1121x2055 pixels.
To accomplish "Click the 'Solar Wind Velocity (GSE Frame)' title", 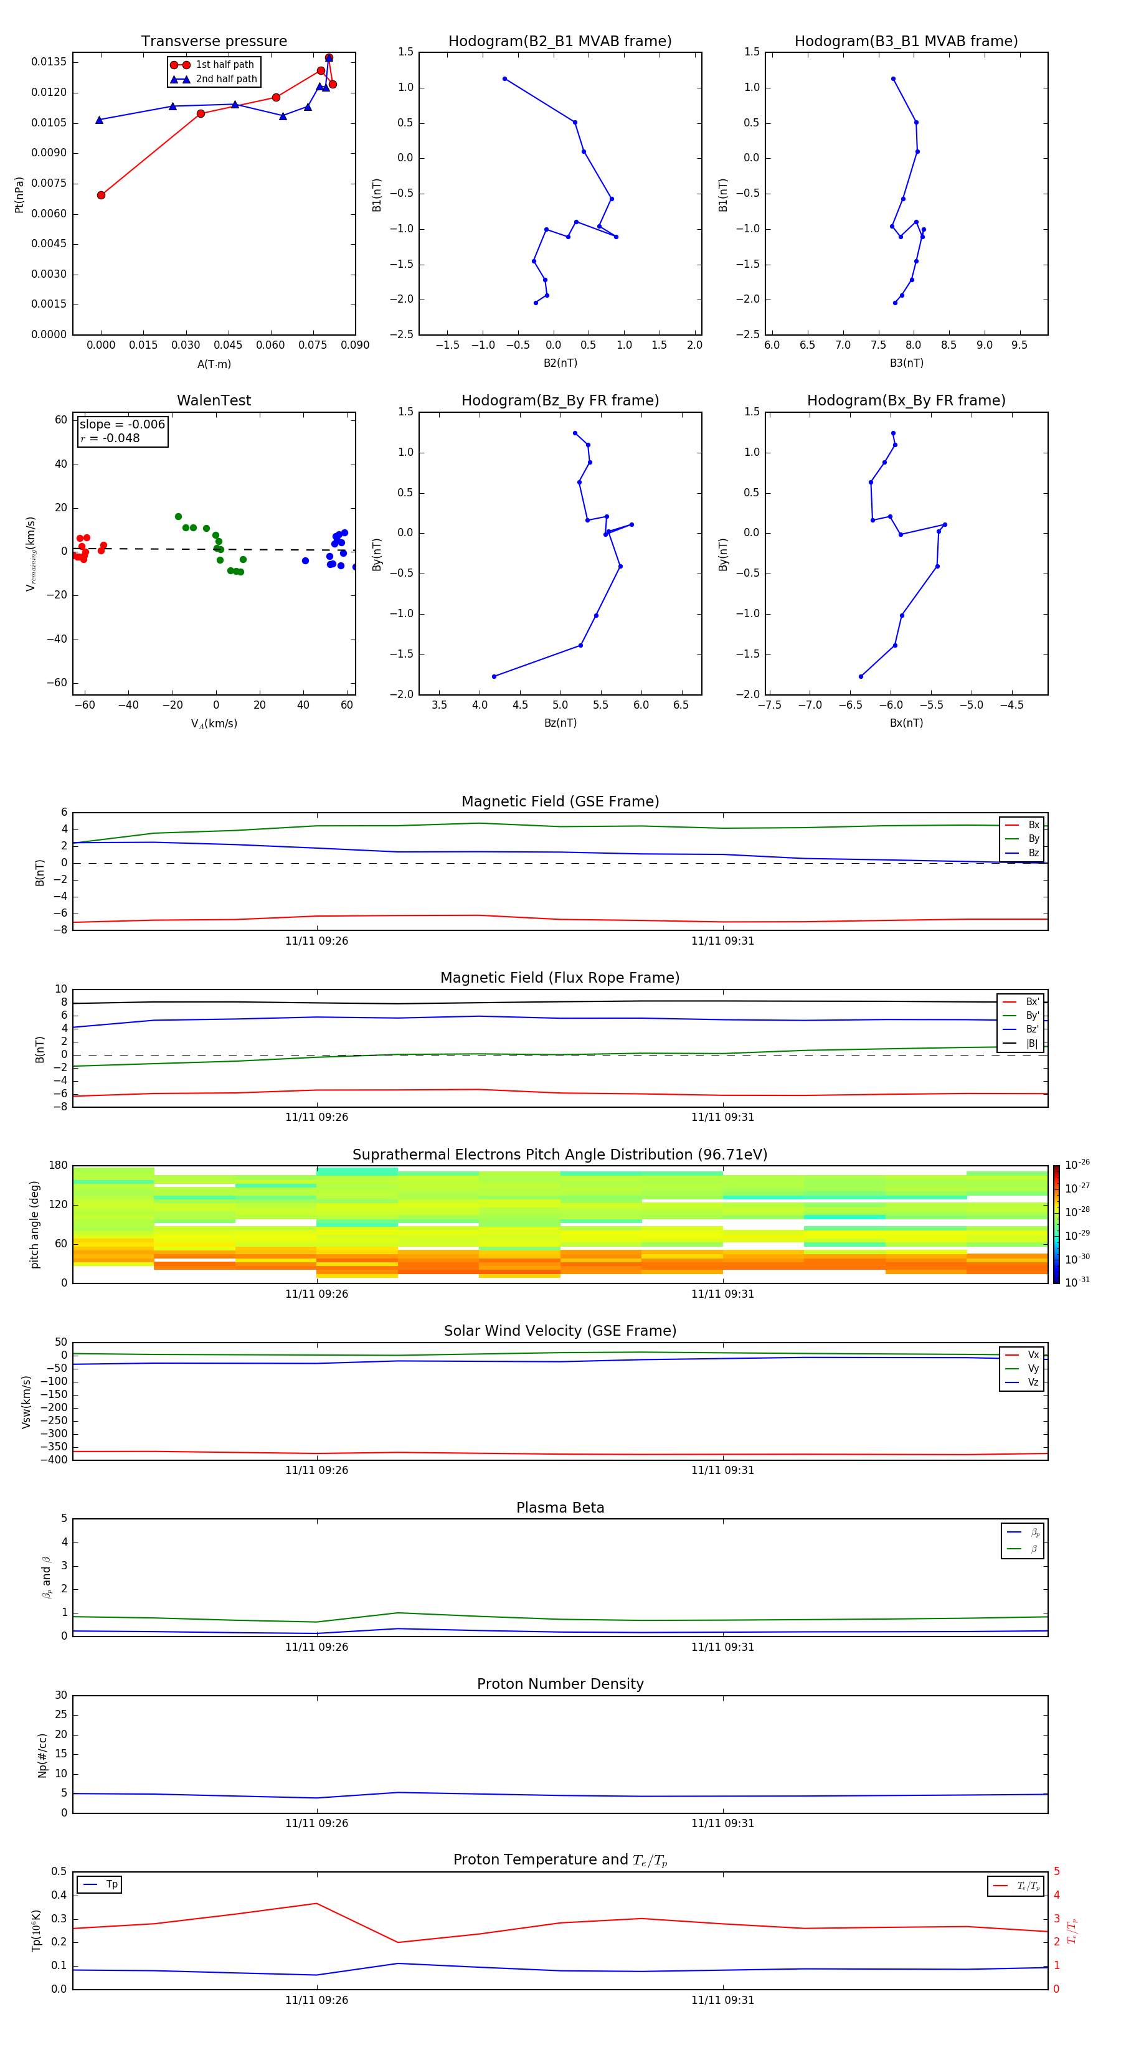I will [560, 1331].
